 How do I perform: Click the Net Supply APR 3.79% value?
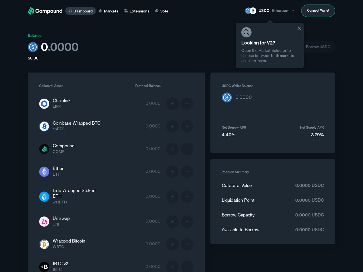pos(317,135)
